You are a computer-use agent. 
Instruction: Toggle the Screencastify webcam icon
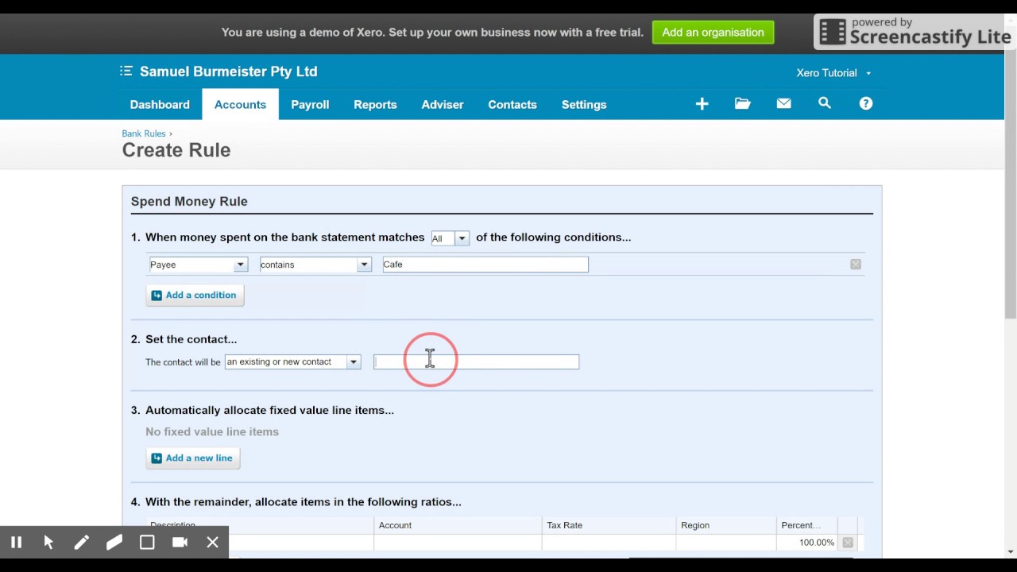pyautogui.click(x=180, y=543)
